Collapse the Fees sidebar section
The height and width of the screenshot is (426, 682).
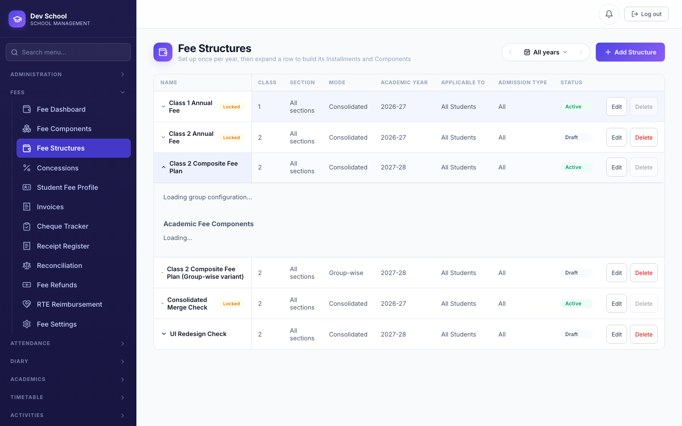click(x=68, y=92)
